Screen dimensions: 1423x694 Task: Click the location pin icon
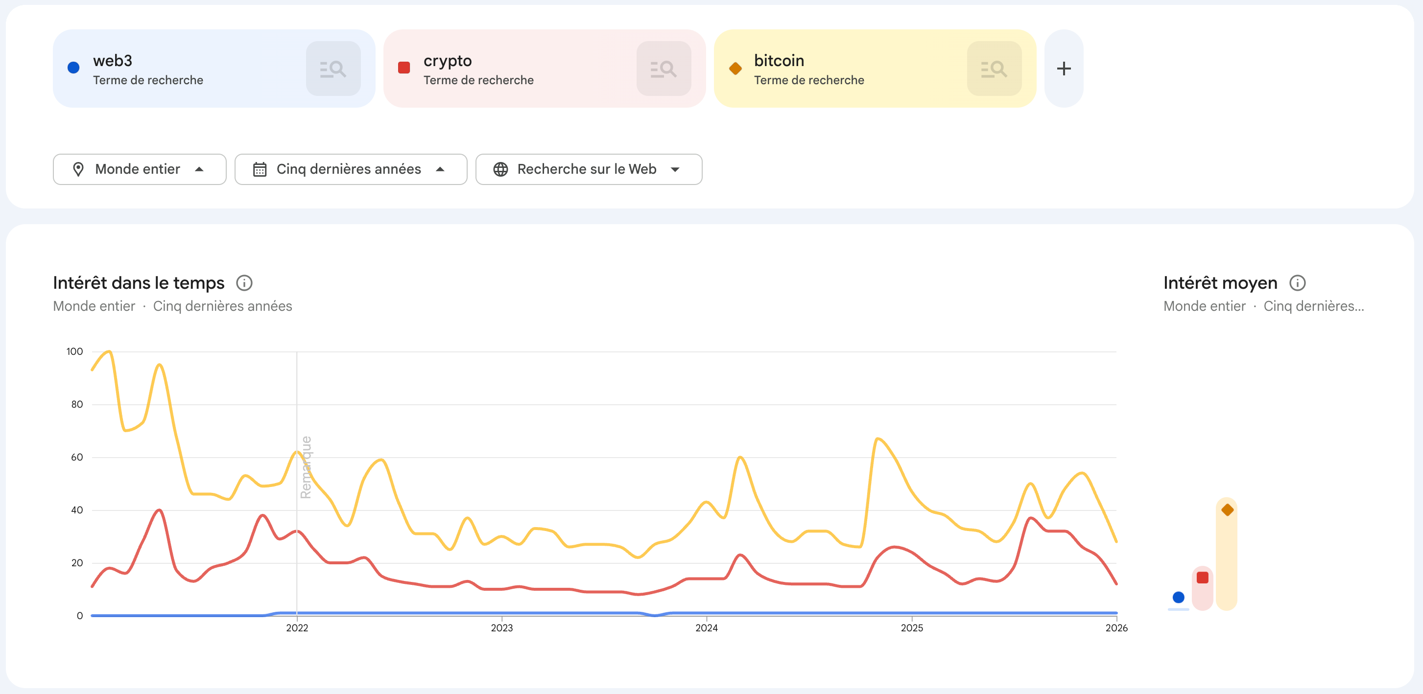click(78, 169)
